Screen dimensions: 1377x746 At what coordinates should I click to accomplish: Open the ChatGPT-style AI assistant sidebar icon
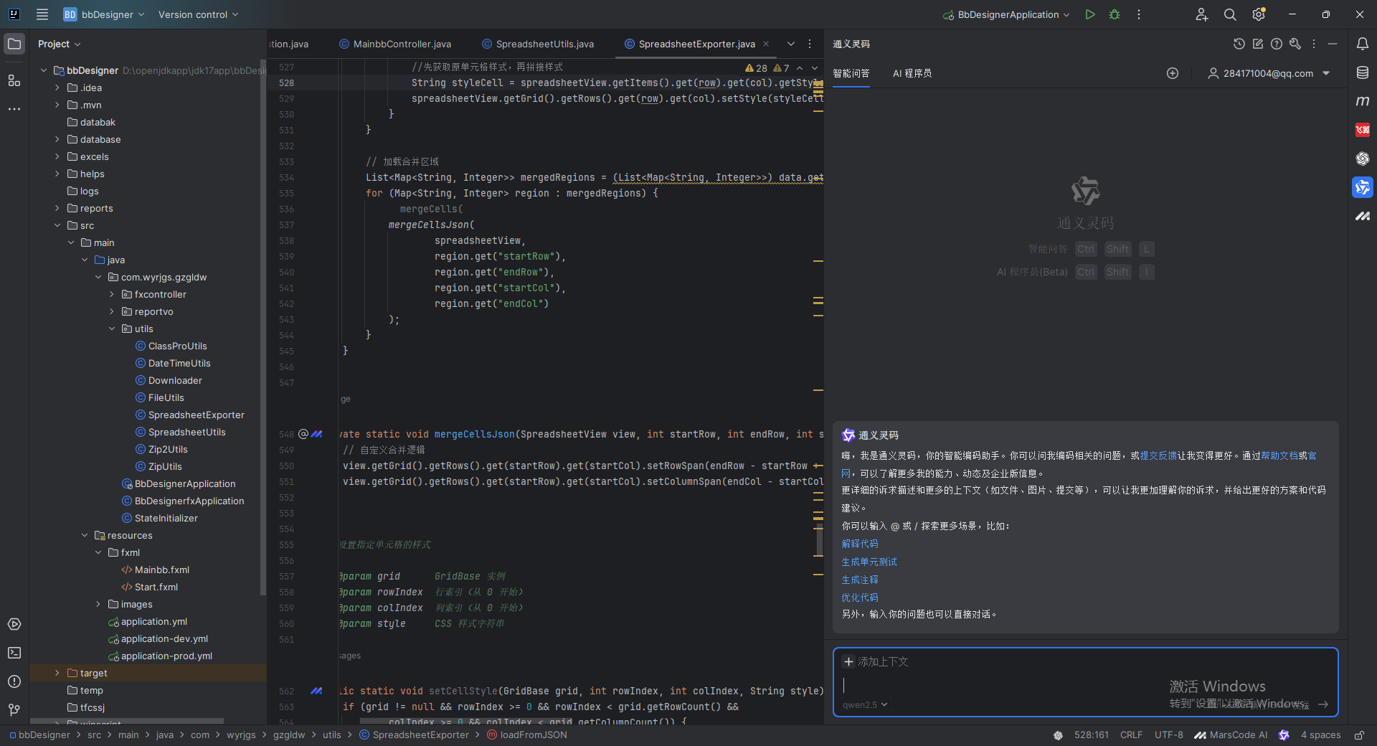click(1363, 159)
